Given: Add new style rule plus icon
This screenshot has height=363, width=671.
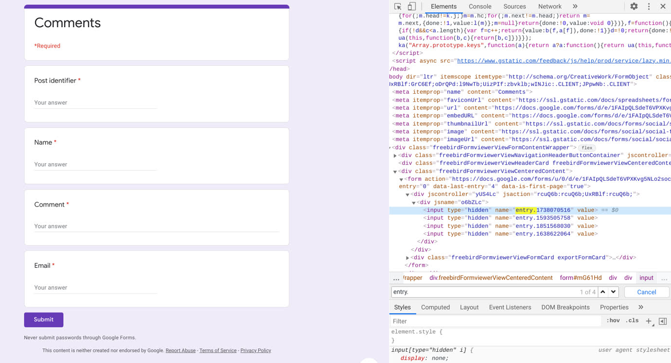Looking at the screenshot, I should [649, 321].
